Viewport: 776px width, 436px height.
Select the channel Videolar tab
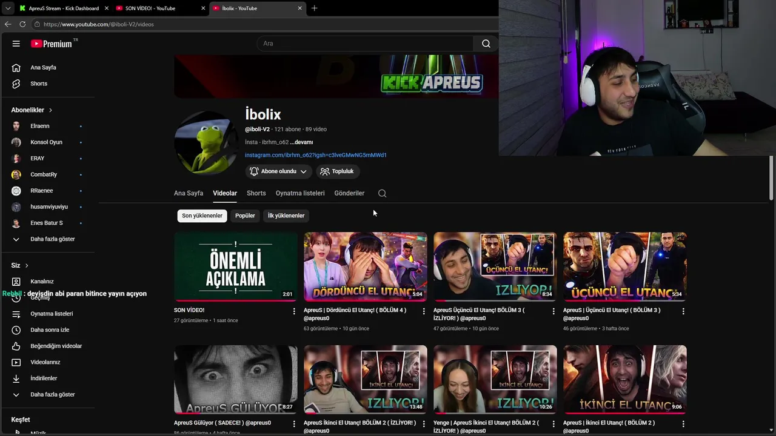225,193
